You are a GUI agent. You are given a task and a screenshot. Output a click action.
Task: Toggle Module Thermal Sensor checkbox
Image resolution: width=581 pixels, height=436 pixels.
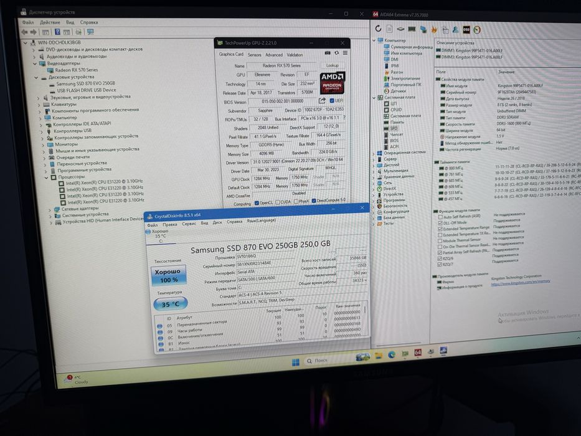(440, 240)
